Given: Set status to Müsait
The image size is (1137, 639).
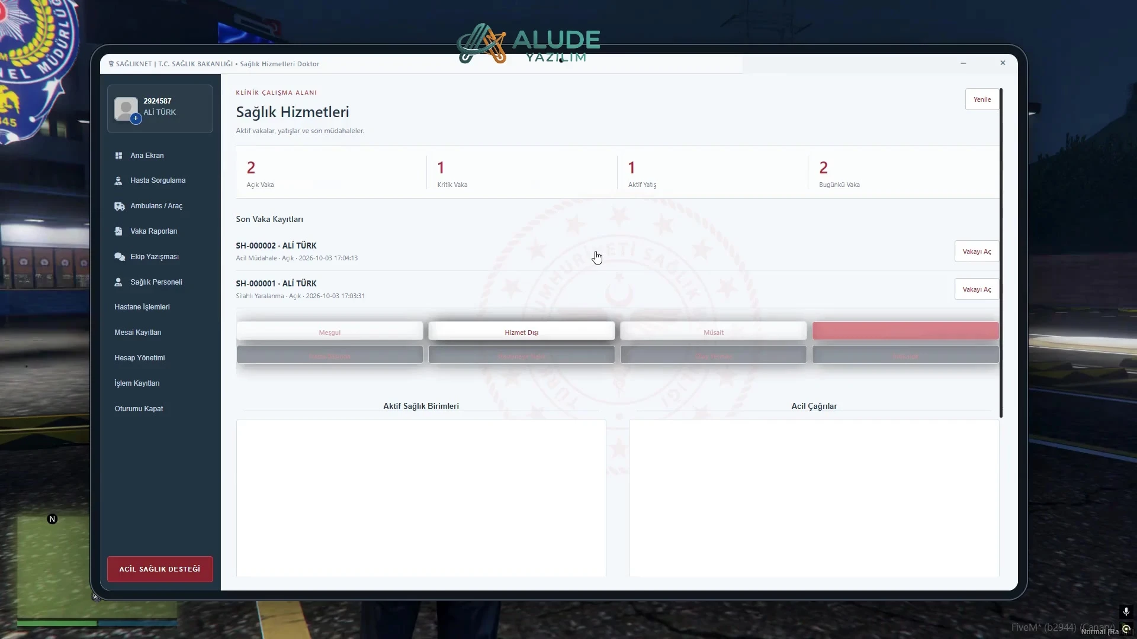Looking at the screenshot, I should [714, 332].
